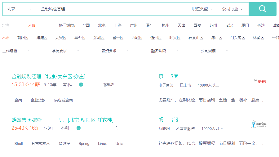Open the 金融规划经理 job title

(27, 77)
